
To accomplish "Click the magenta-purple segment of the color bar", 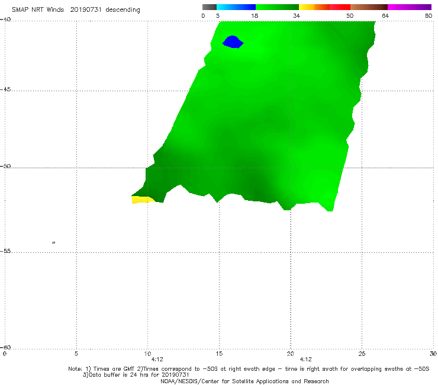I will click(410, 7).
